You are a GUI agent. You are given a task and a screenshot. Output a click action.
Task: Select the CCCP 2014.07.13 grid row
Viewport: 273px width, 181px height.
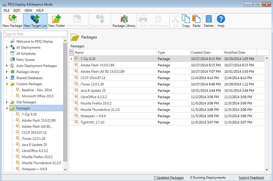[x=167, y=78]
